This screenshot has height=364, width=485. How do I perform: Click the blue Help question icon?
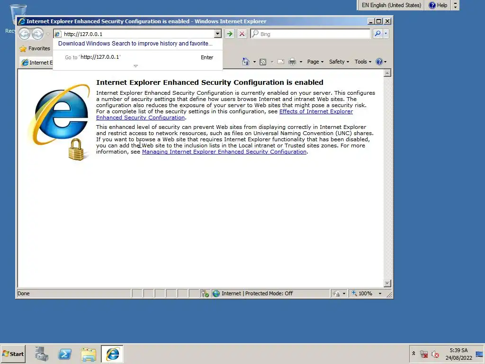[x=379, y=62]
